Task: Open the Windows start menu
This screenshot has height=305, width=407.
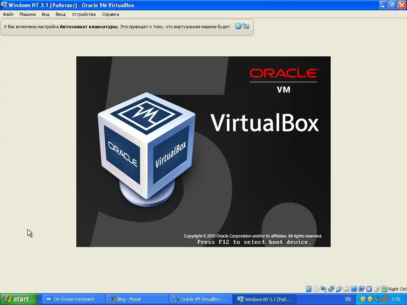Action: tap(19, 299)
